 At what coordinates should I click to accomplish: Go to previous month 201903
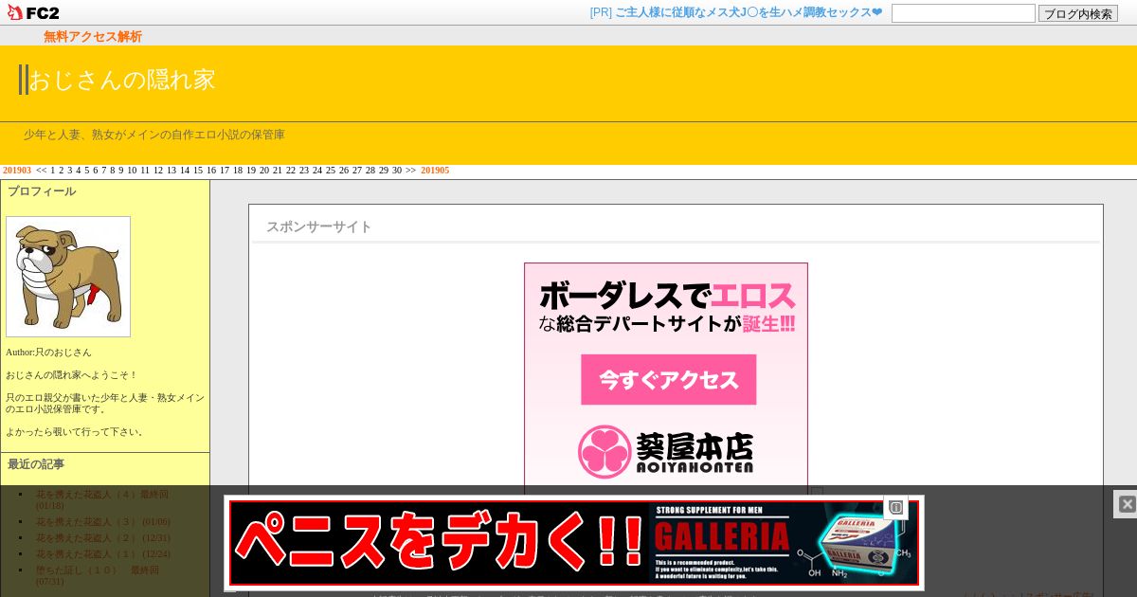click(x=17, y=171)
